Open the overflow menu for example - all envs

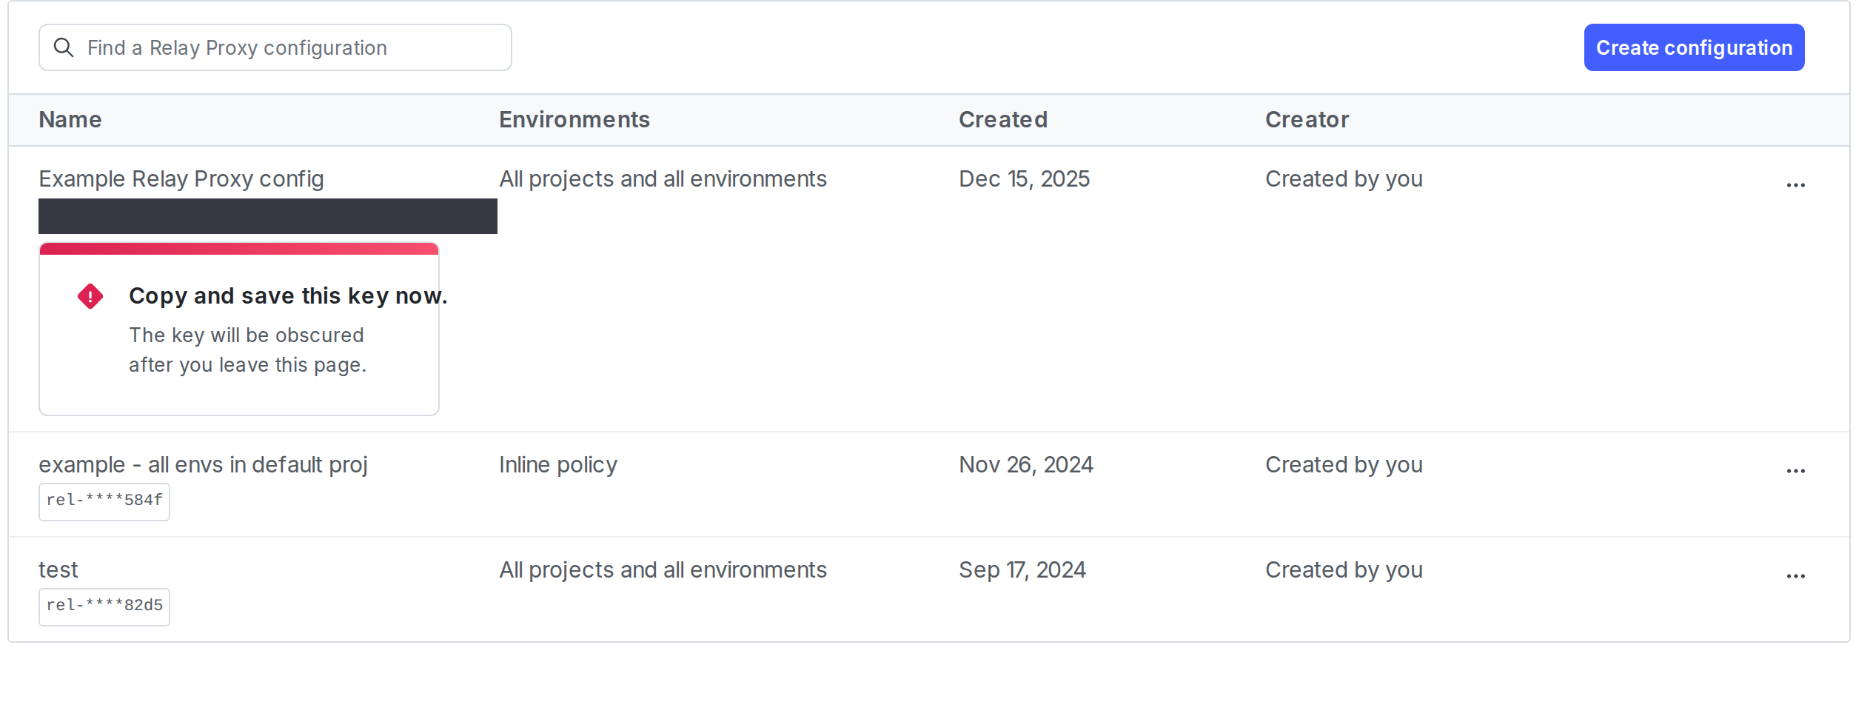tap(1796, 469)
